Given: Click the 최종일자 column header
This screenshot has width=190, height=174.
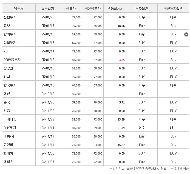Looking at the screenshot, I should 48,9.
